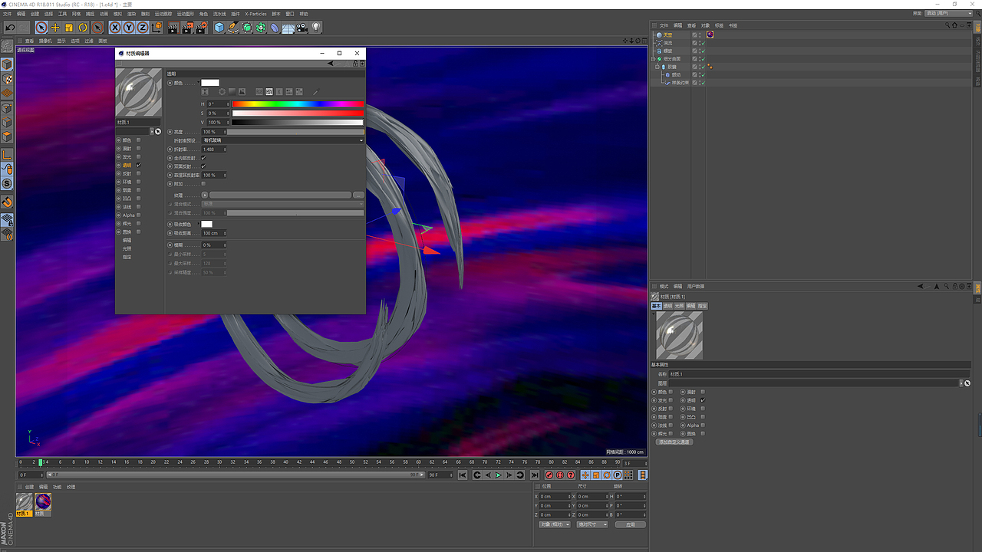Enable the 发光 channel checkbox in Material Editor
Image resolution: width=982 pixels, height=552 pixels.
pos(138,157)
